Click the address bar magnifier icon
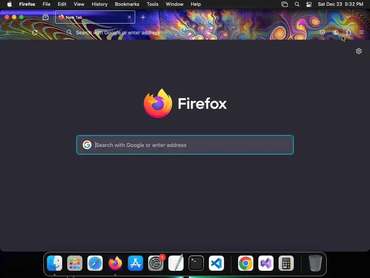 69,32
